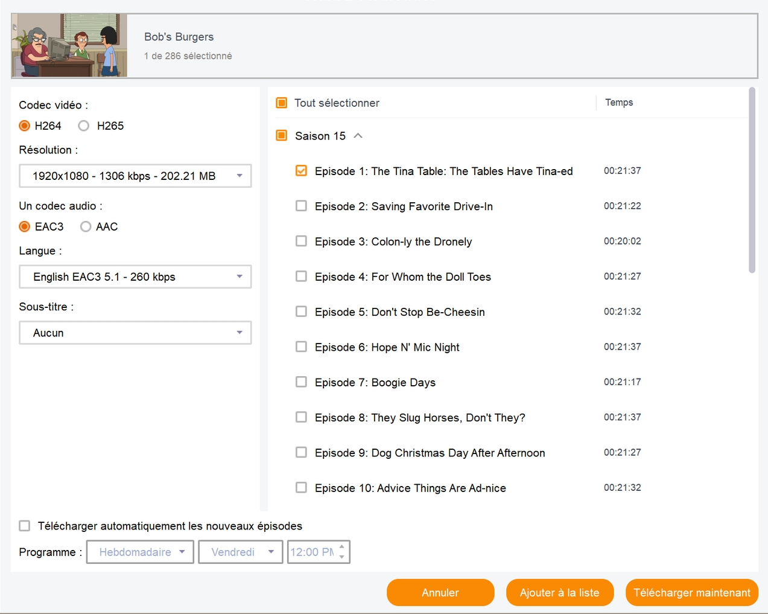Click the Episode 1 title text
The width and height of the screenshot is (768, 614).
tap(444, 171)
